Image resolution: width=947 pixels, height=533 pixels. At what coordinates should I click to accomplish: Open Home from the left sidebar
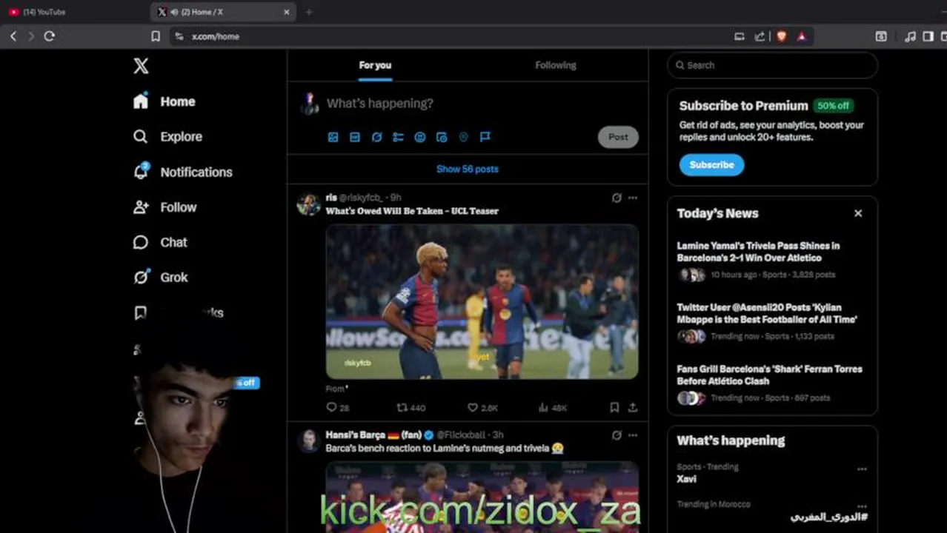(165, 101)
